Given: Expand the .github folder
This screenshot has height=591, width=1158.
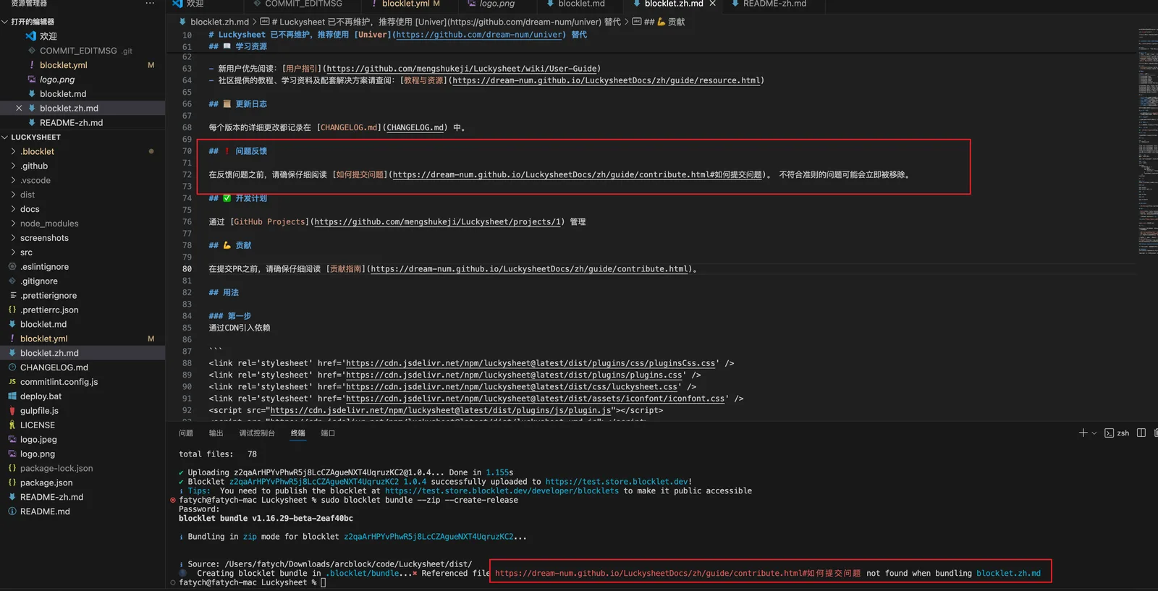Looking at the screenshot, I should pyautogui.click(x=13, y=166).
